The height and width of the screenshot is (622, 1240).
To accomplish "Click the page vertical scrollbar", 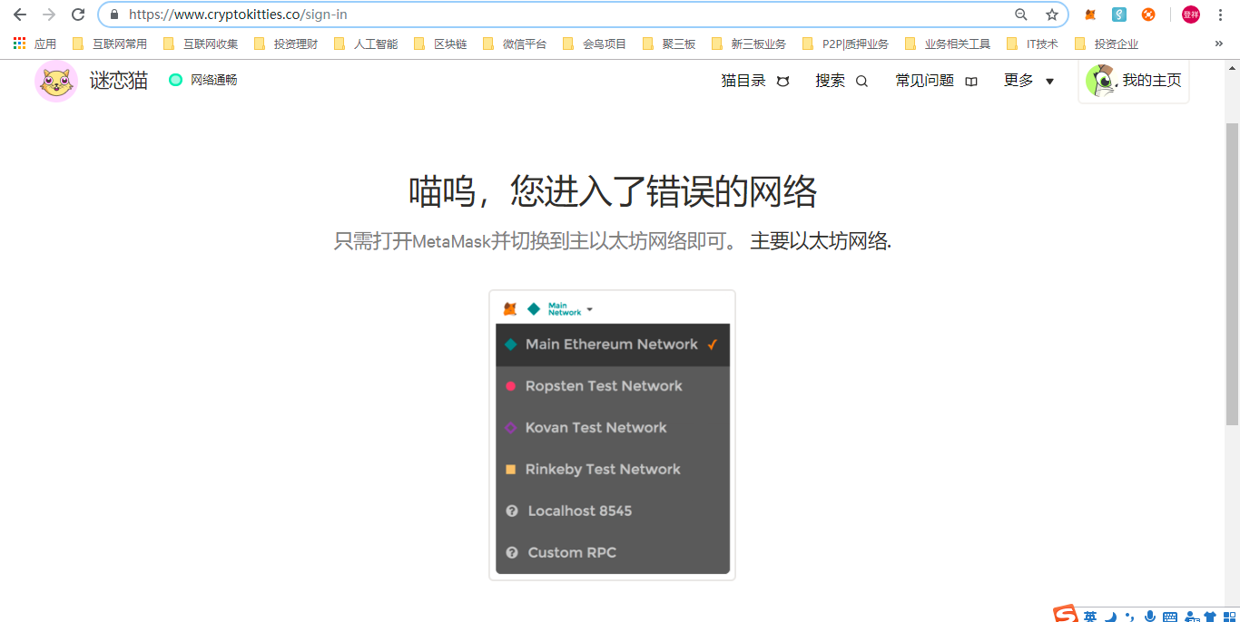I will coord(1232,272).
